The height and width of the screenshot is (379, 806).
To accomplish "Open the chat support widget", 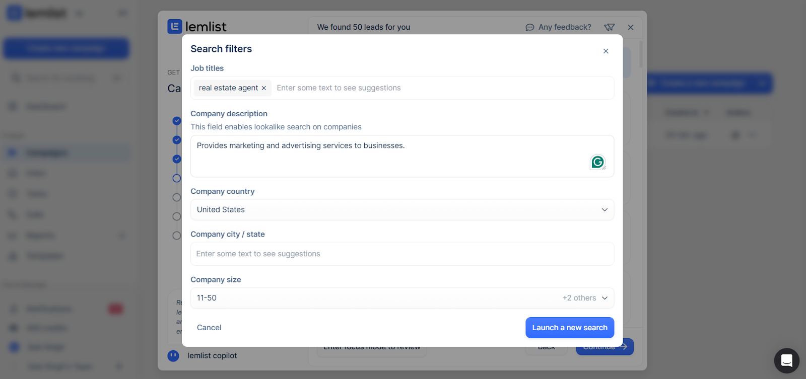I will coord(786,360).
